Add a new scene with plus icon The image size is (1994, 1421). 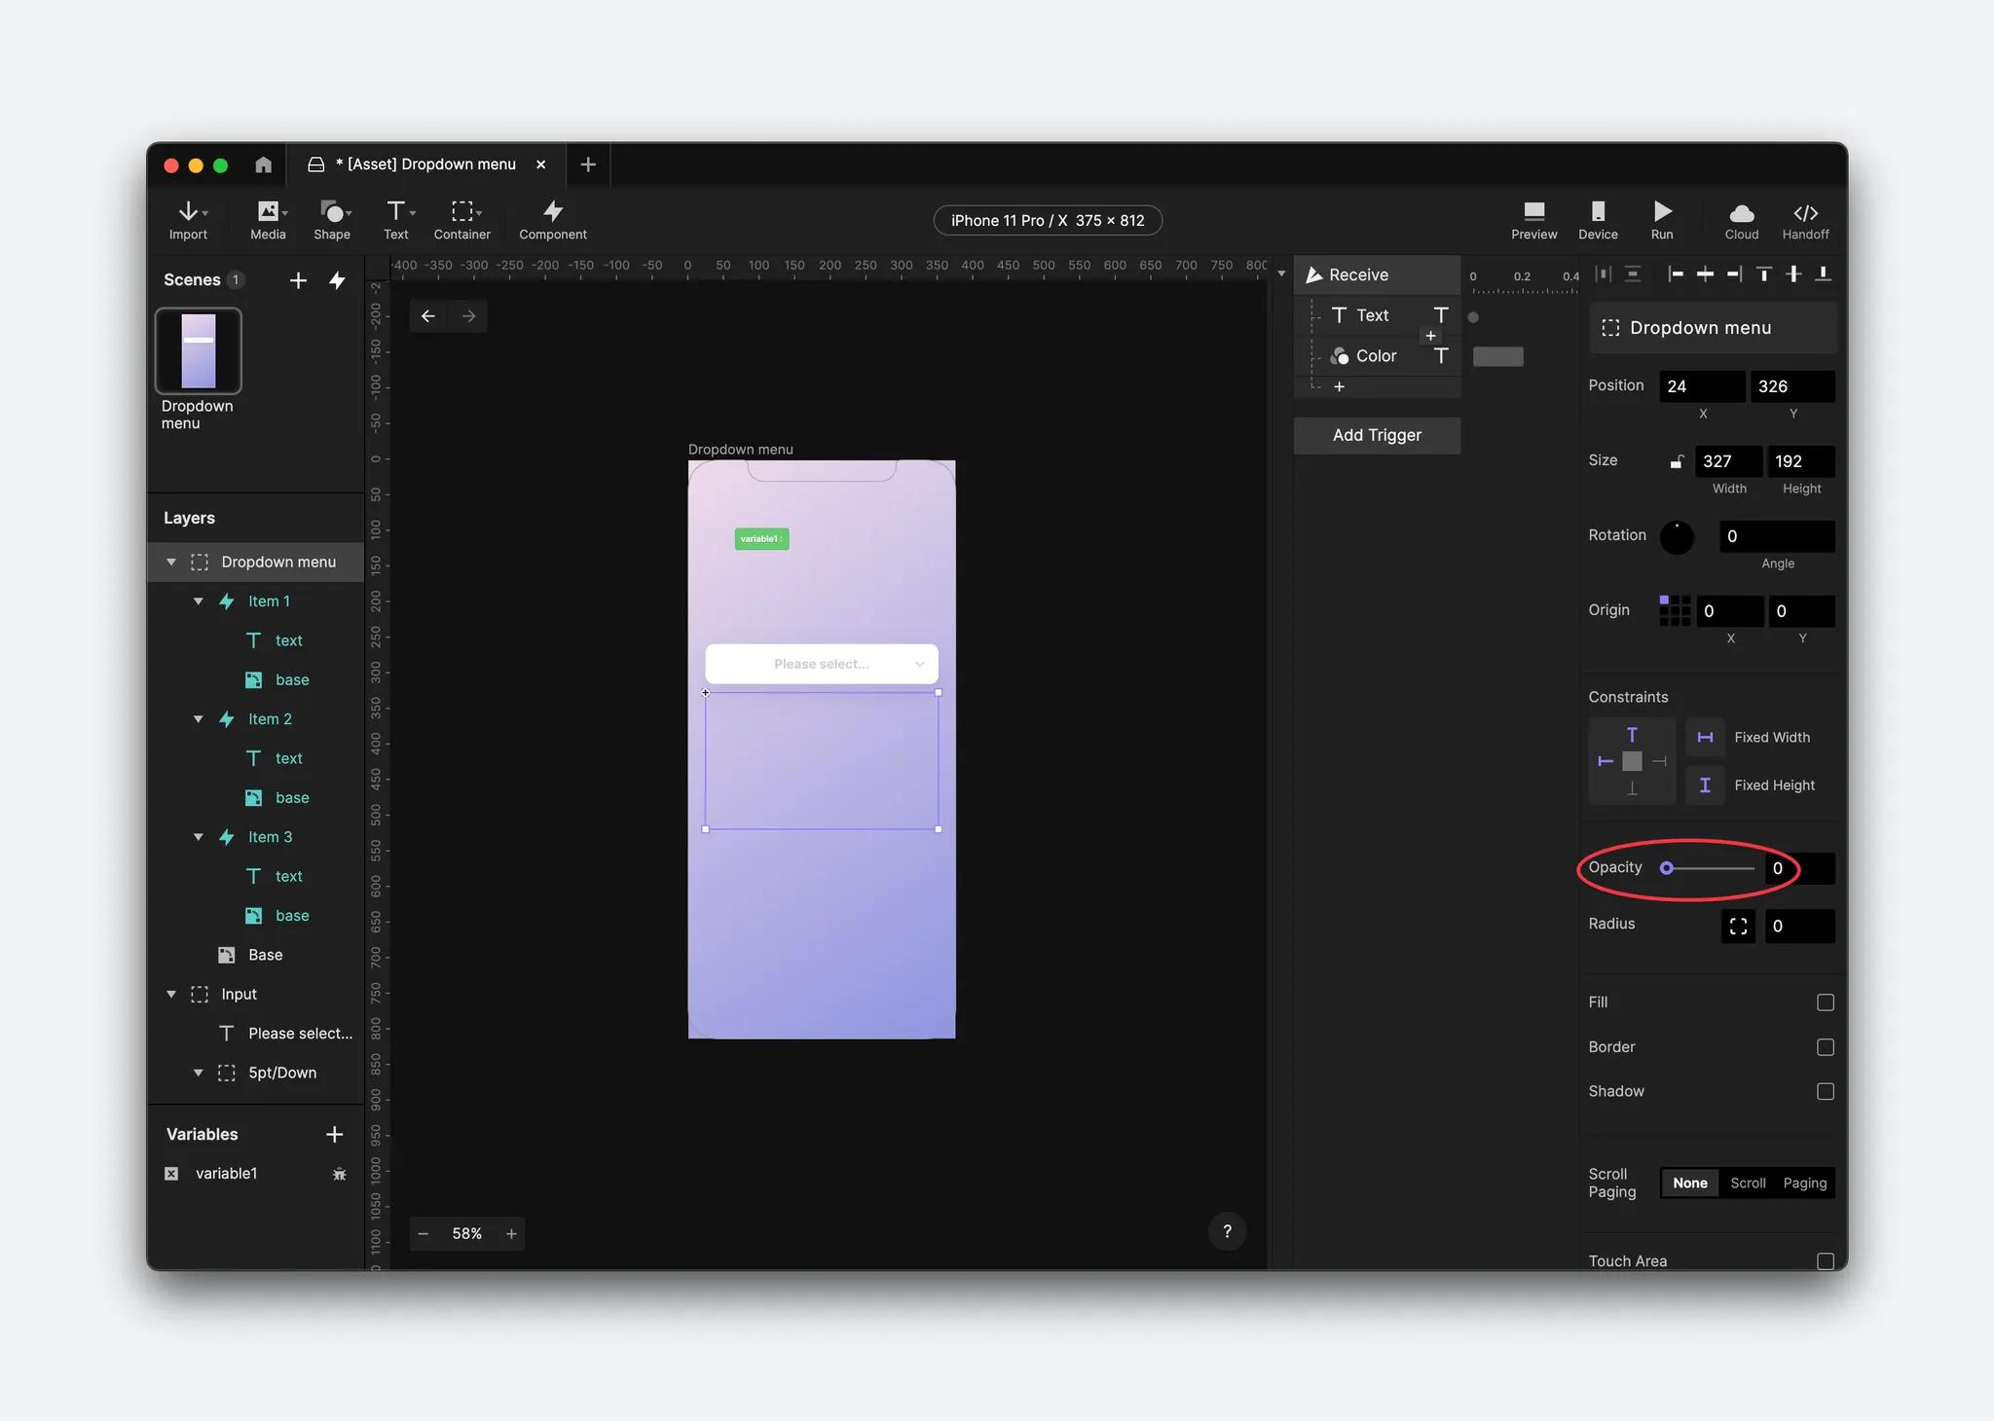(x=298, y=280)
